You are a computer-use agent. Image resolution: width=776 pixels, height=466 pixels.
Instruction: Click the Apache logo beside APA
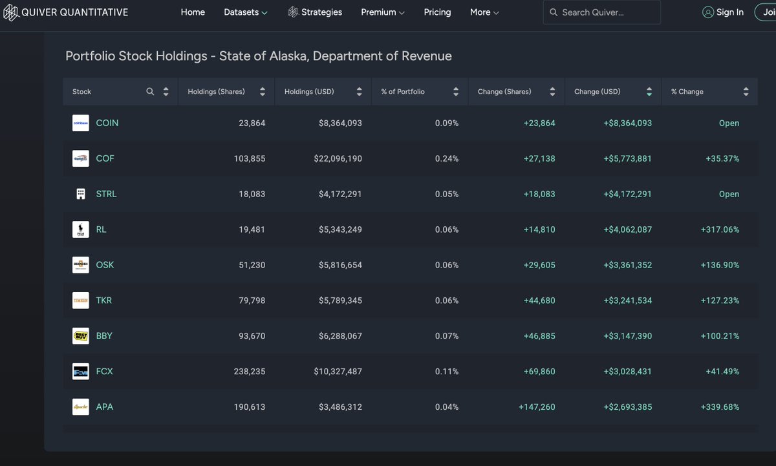pos(81,407)
